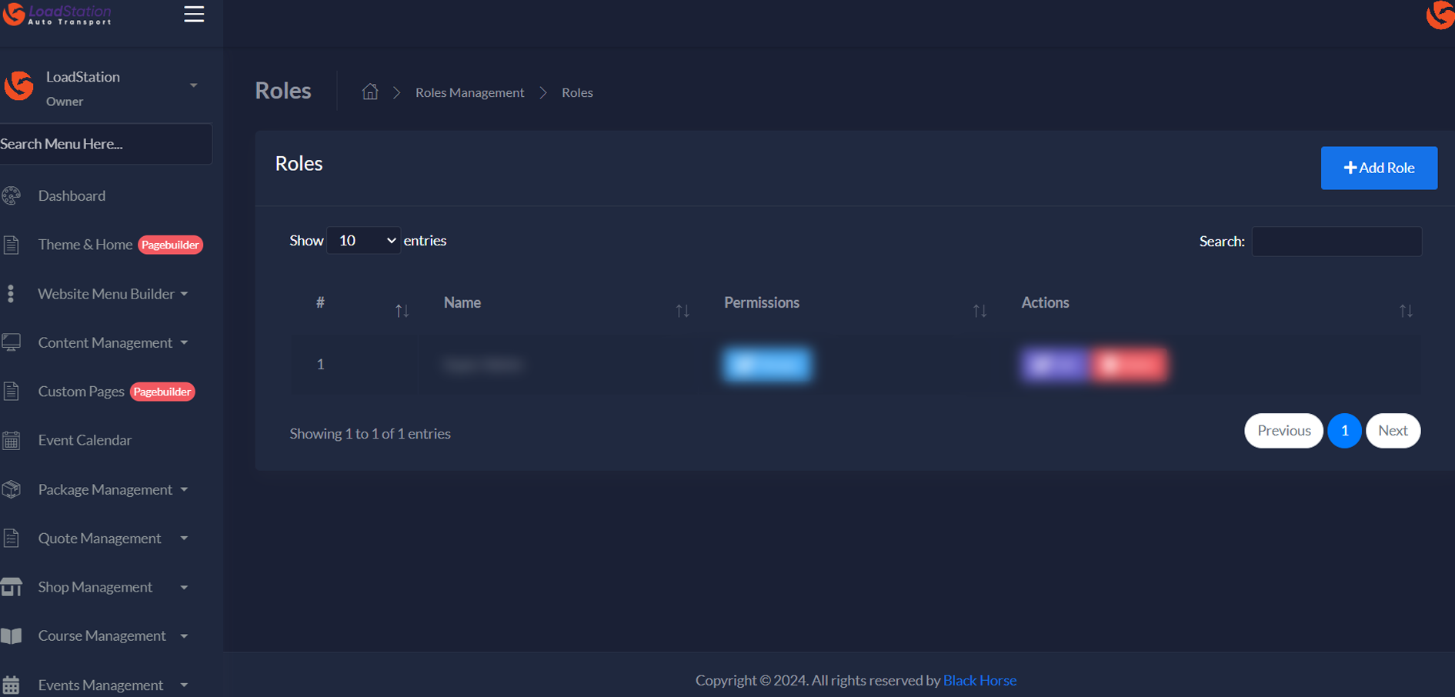
Task: Open Custom Pages menu item
Action: pos(81,392)
